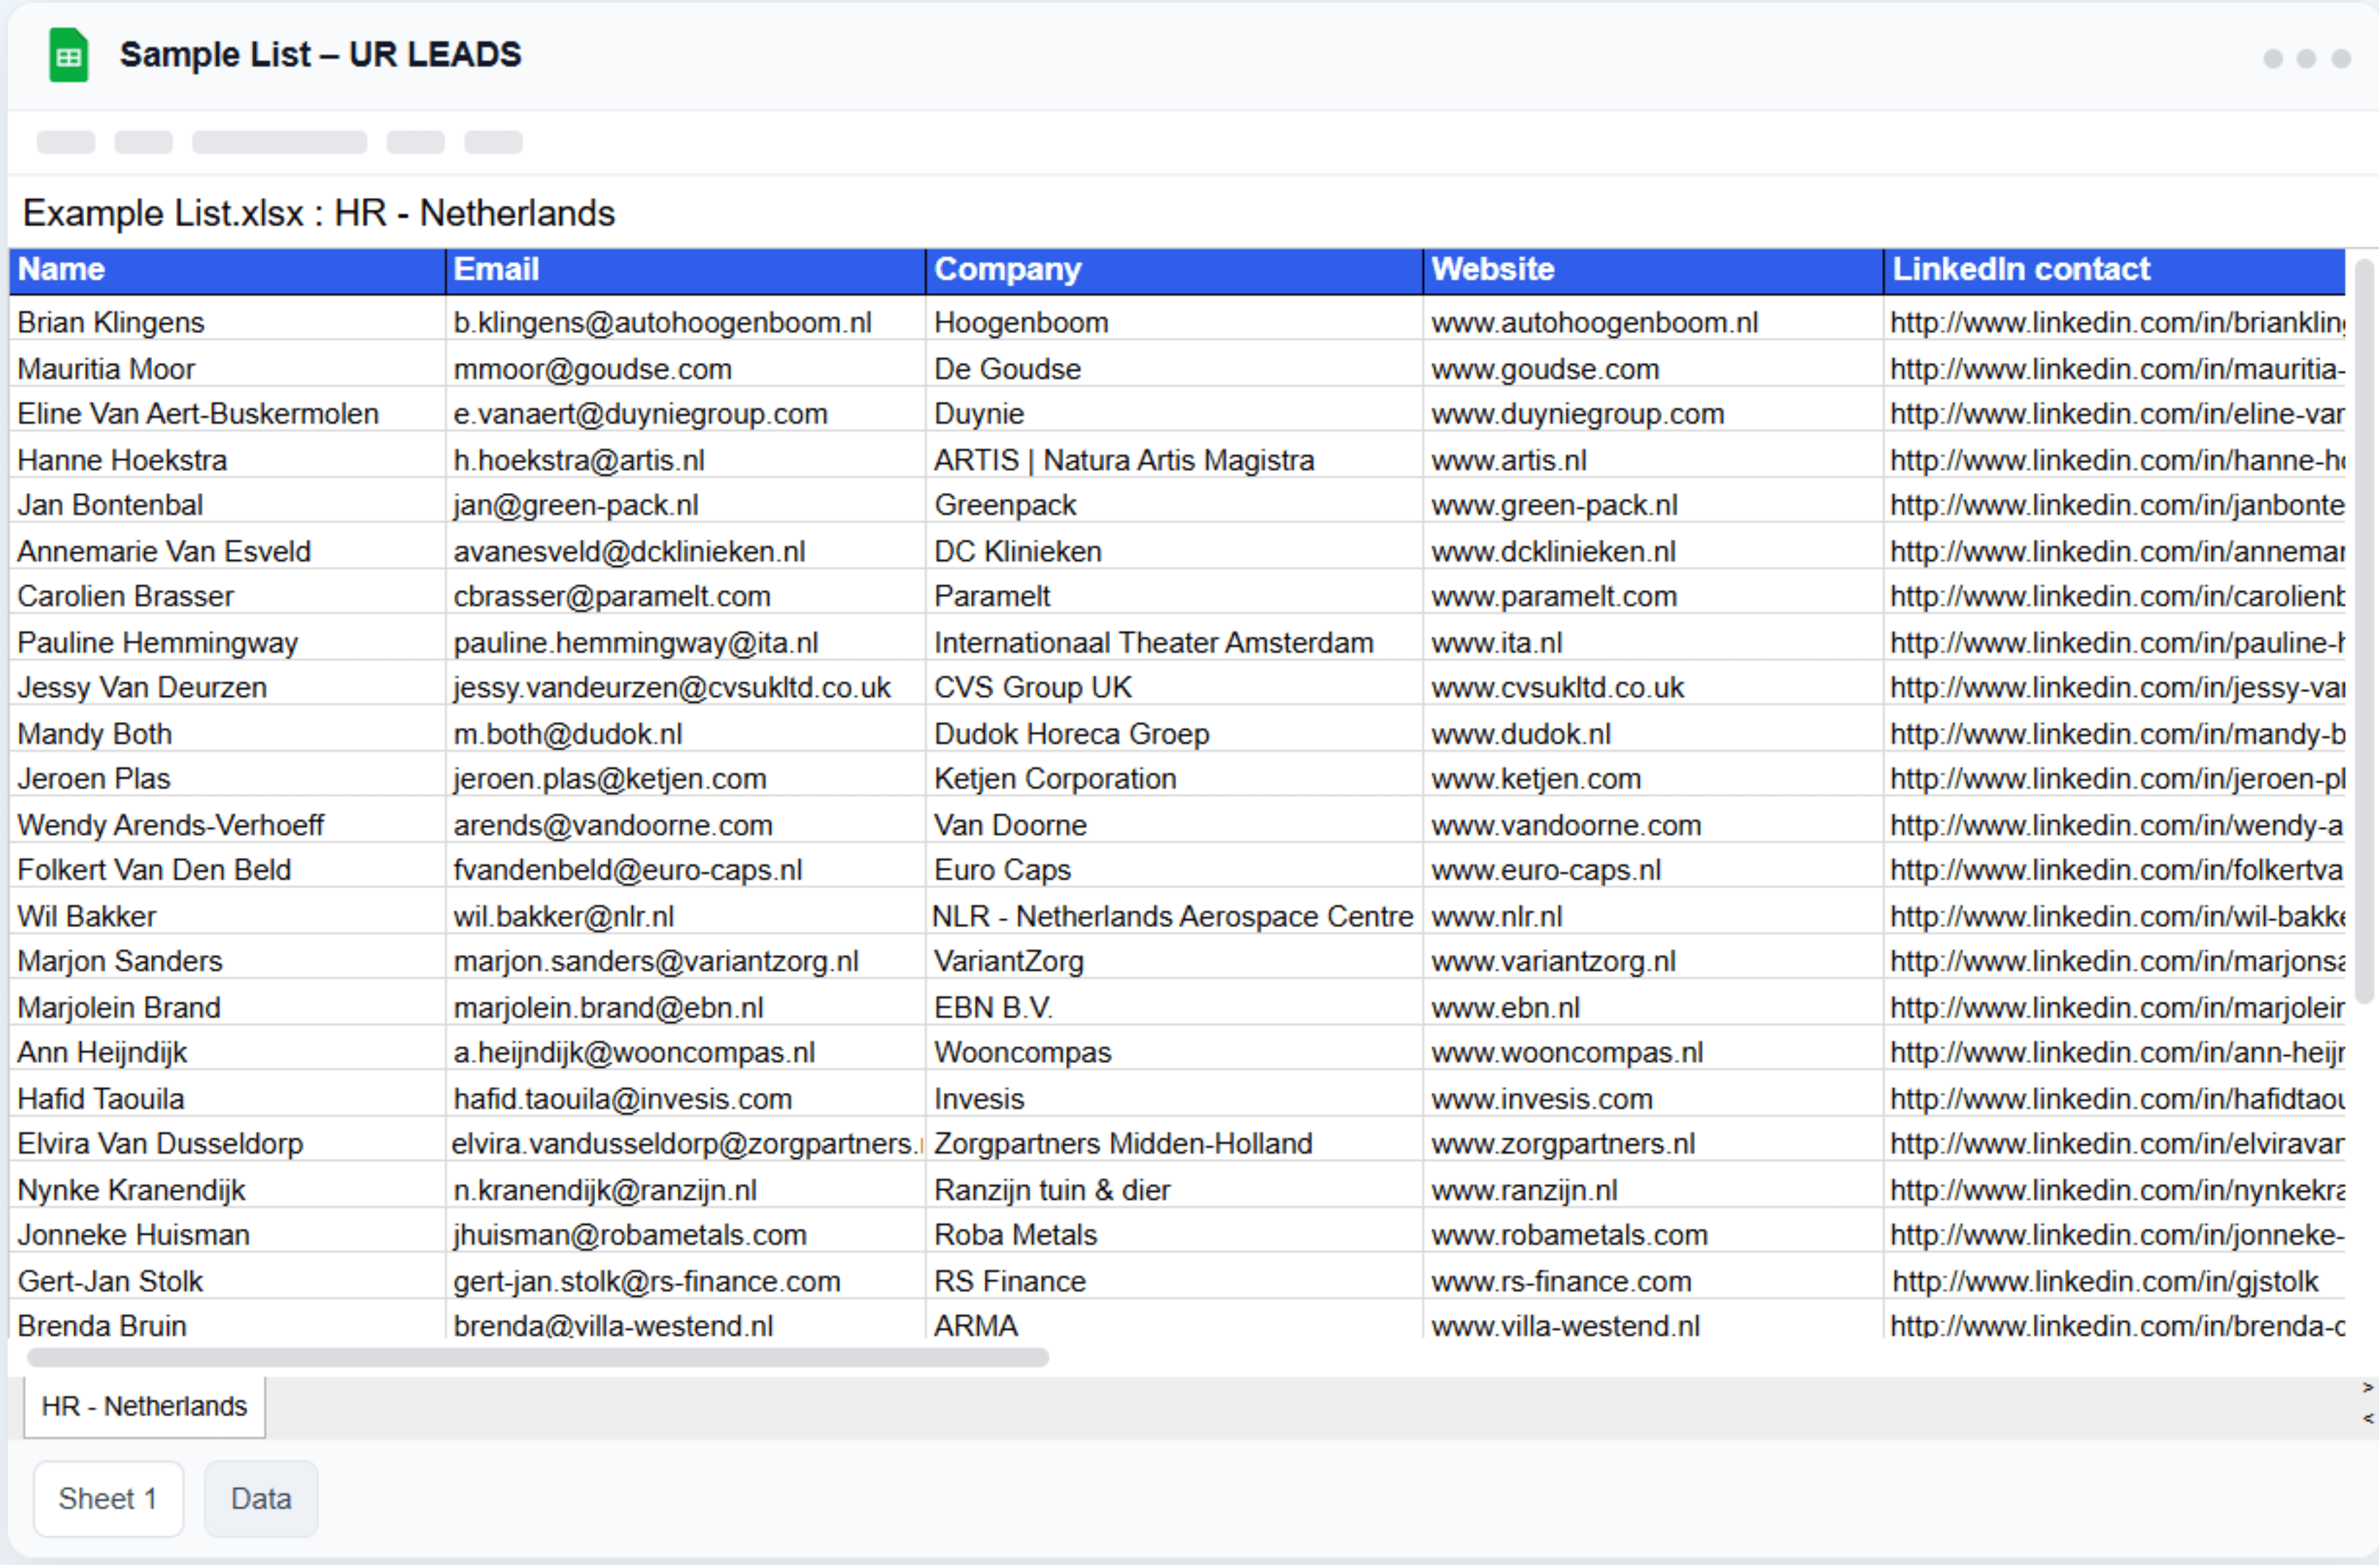Select the HR - Netherlands sheet tab
Screen dimensions: 2379x1568
pyautogui.click(x=144, y=1406)
